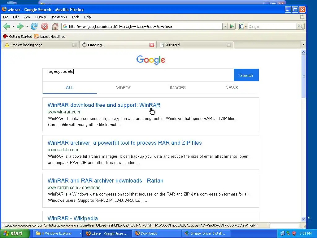317x238 pixels.
Task: Switch to the Windows Explorer taskbar group
Action: [x=57, y=233]
